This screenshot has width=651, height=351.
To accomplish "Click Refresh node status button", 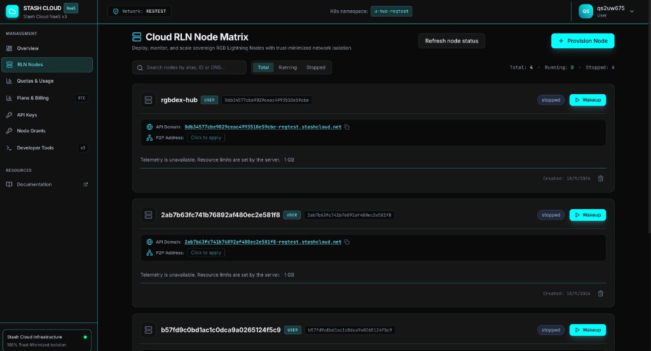I will tap(452, 41).
